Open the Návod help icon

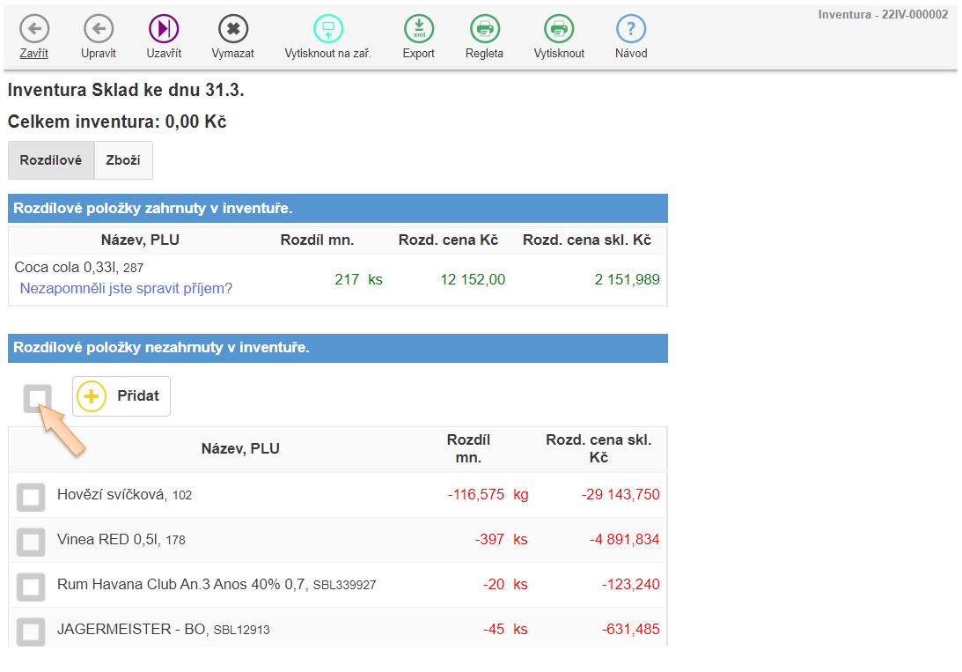click(631, 29)
